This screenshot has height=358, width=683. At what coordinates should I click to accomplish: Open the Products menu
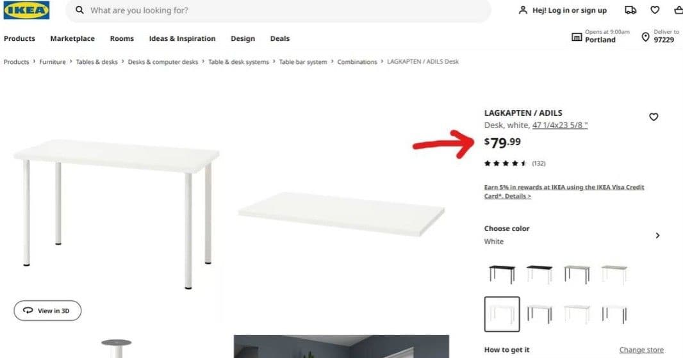tap(19, 38)
